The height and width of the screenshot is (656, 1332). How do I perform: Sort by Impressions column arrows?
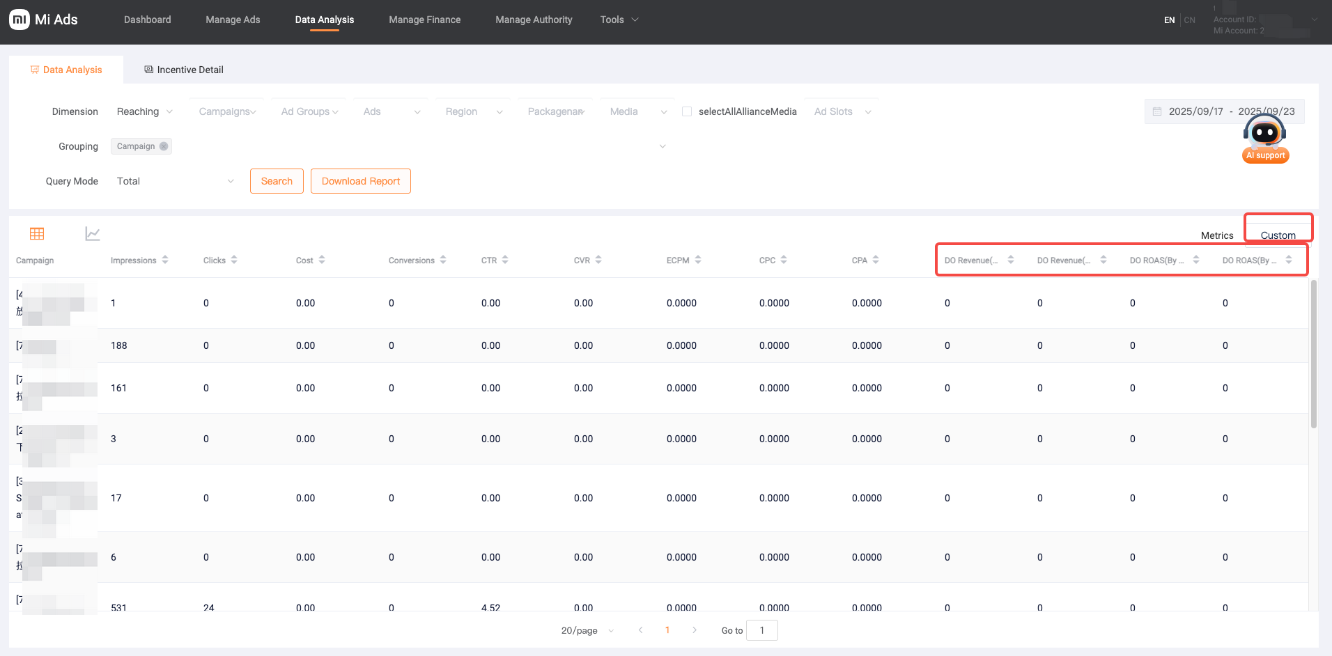(x=165, y=260)
